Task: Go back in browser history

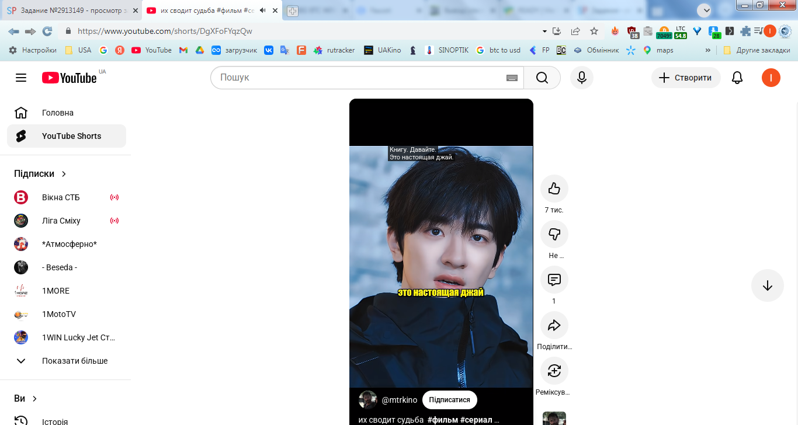Action: click(13, 31)
